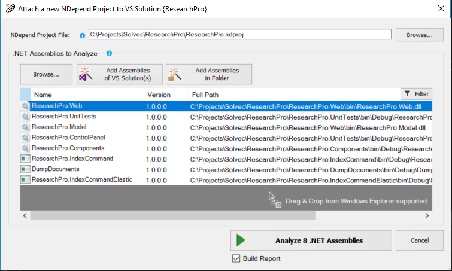Select the ResearchPro.Components name

[x=68, y=148]
